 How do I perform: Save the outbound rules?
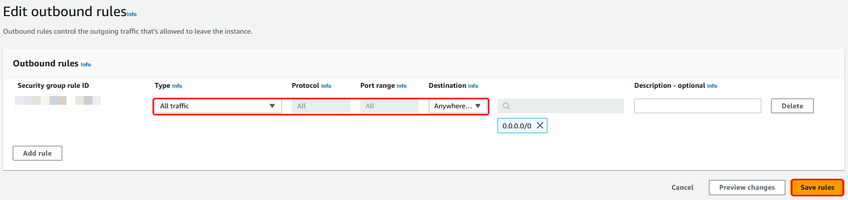817,187
